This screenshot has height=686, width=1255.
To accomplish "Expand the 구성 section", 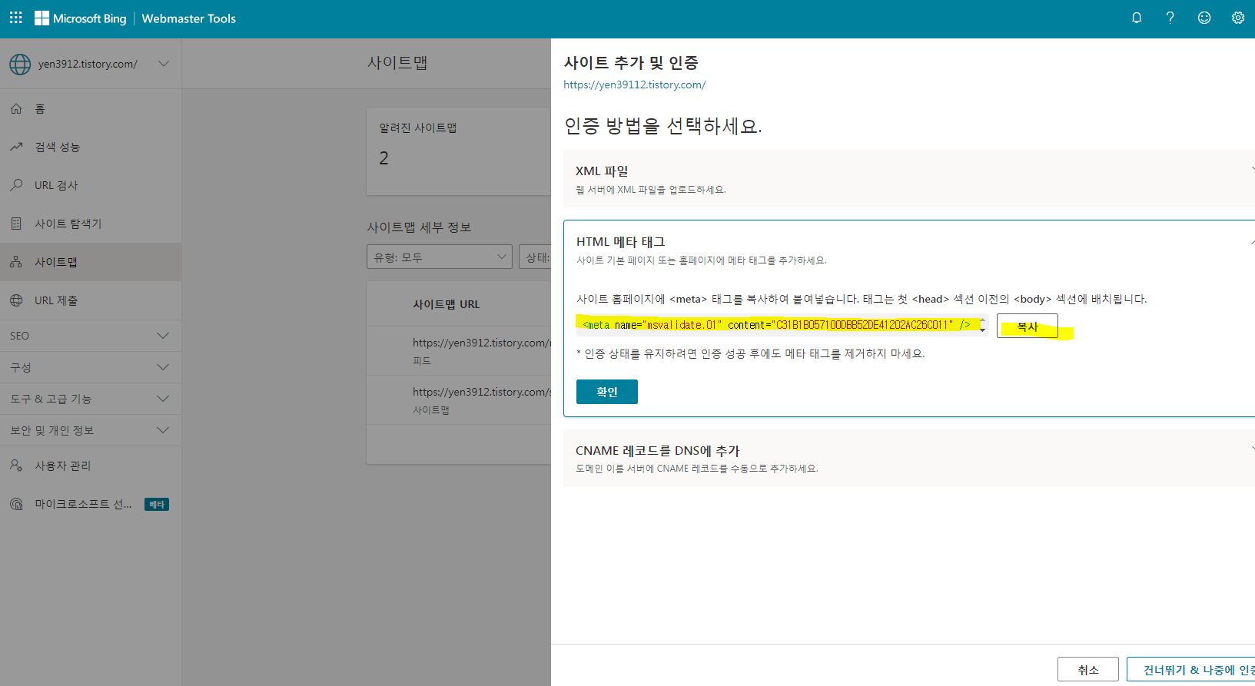I will (163, 367).
